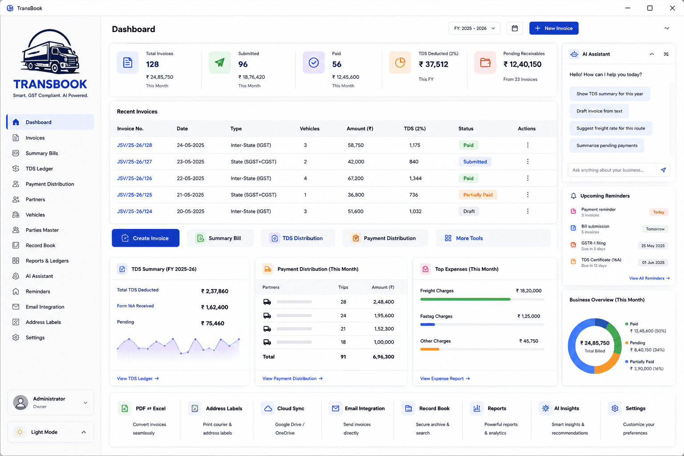Click the AI Insights icon
684x456 pixels.
click(545, 408)
